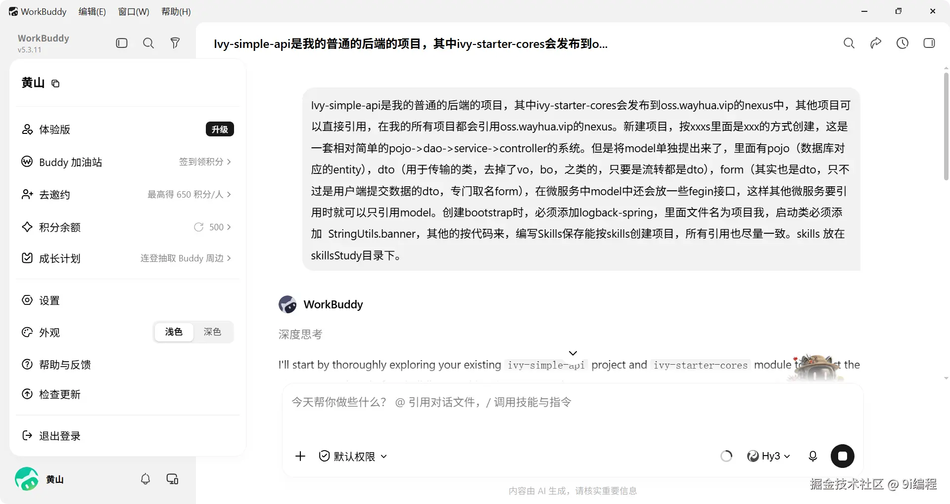The image size is (950, 504).
Task: Start voice input with microphone icon
Action: coord(812,456)
